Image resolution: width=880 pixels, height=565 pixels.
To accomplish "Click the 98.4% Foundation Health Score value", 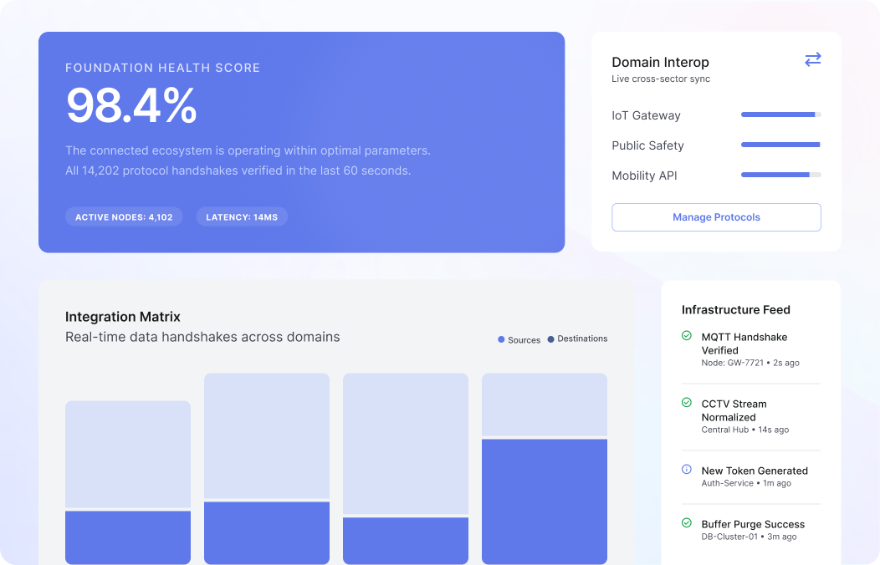I will tap(131, 106).
